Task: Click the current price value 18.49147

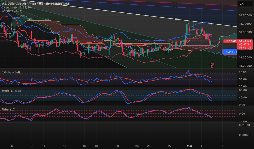Action: (245, 41)
